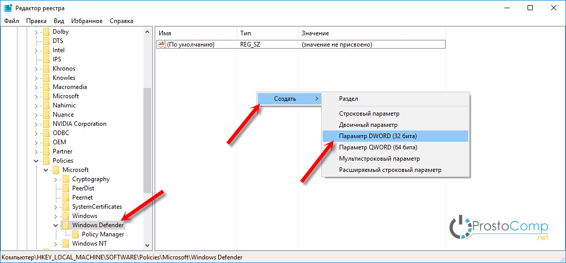Expand the Windows NT tree node
Screen dimensions: 566x263
pyautogui.click(x=56, y=244)
